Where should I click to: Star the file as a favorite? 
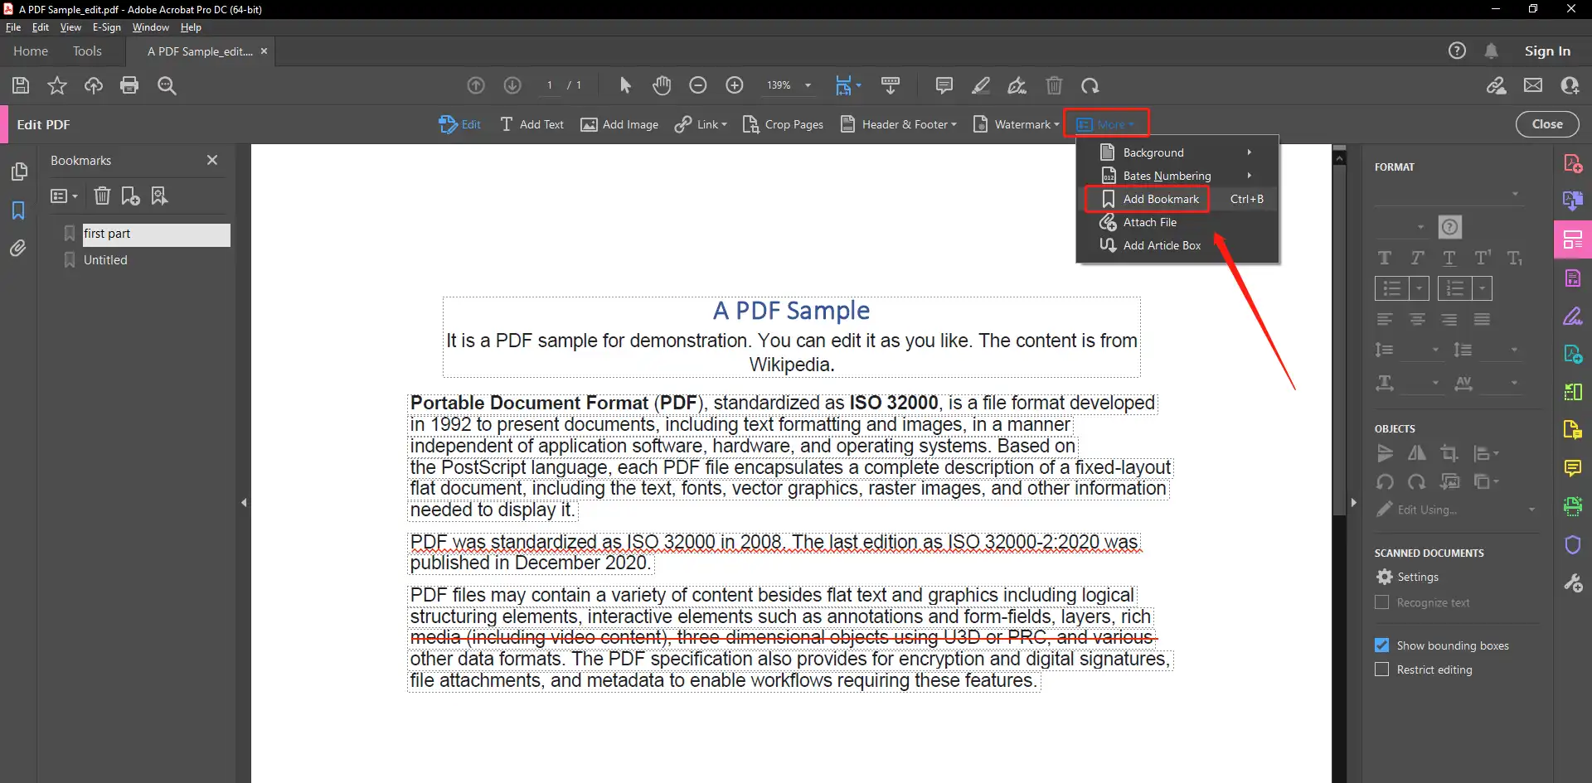coord(57,85)
